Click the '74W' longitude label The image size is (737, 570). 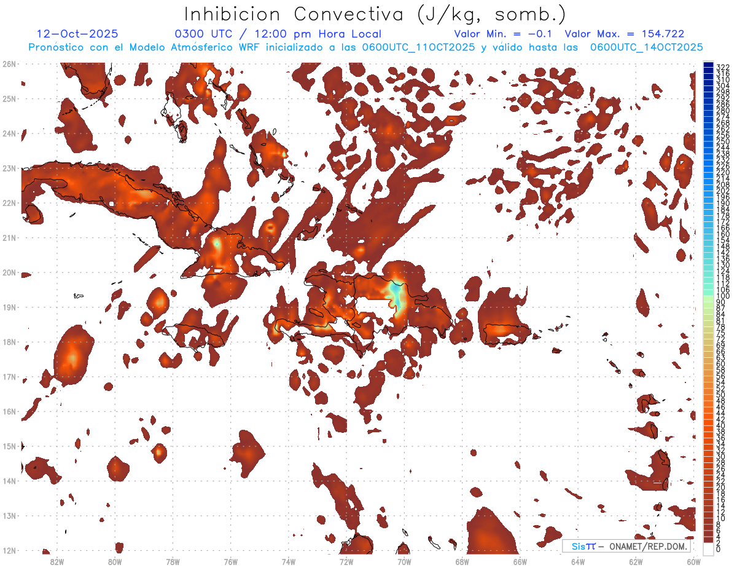pos(288,561)
